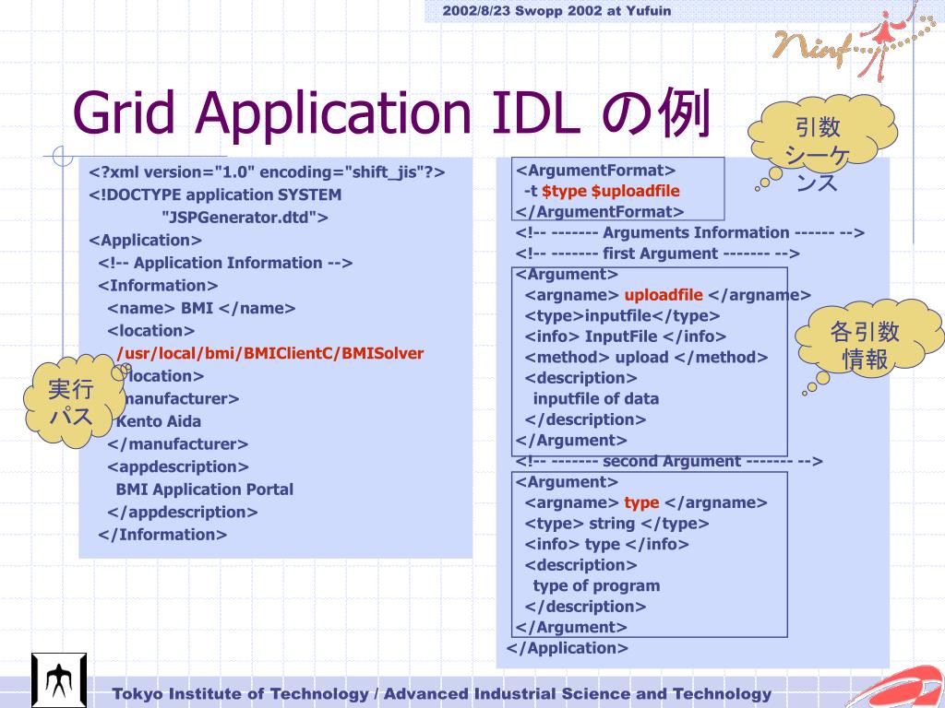Select the '<info> InputFile </info>' line
945x708 pixels.
626,336
